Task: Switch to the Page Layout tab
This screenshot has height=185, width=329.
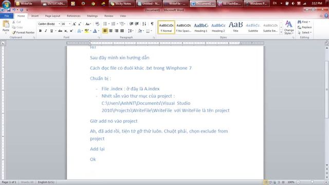Action: (52, 16)
